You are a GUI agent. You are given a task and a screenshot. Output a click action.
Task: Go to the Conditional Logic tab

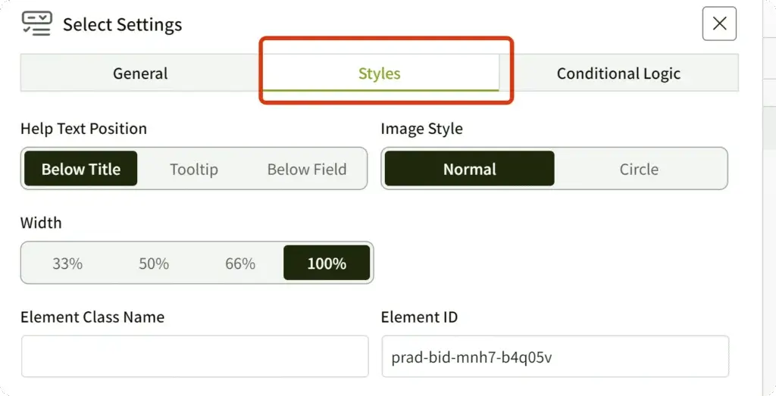click(618, 73)
